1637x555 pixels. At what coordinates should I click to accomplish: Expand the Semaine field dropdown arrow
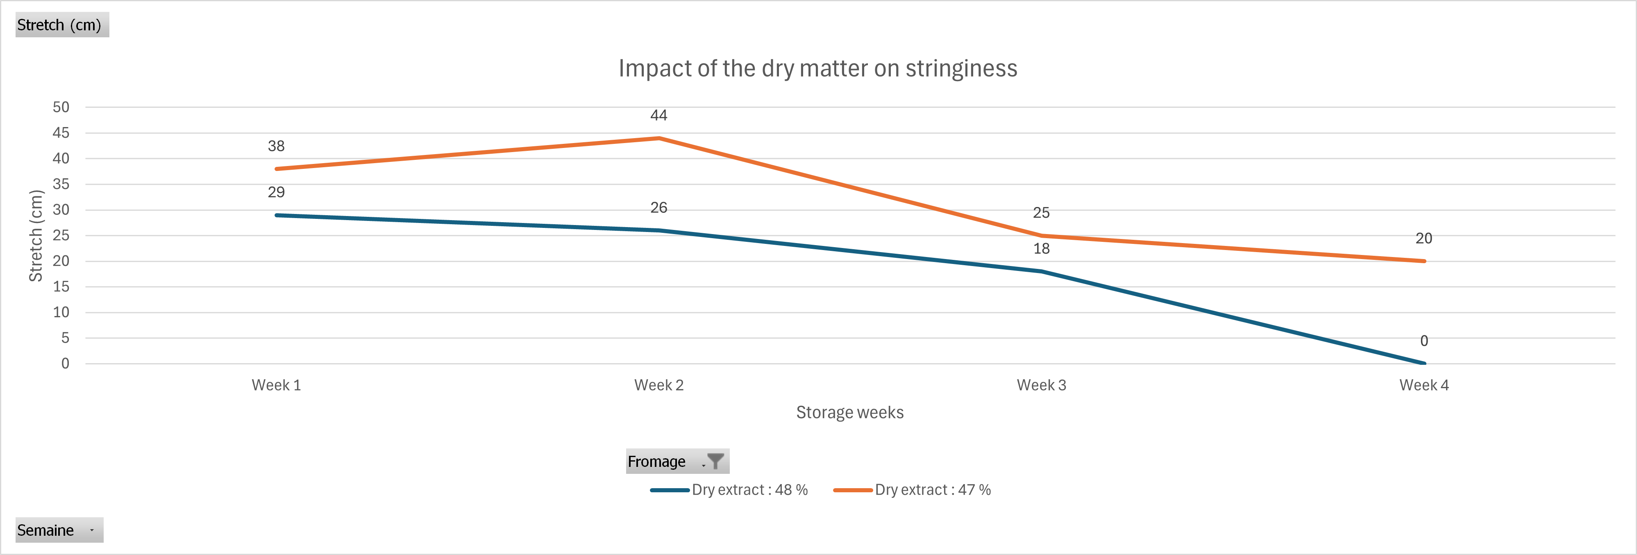coord(91,530)
